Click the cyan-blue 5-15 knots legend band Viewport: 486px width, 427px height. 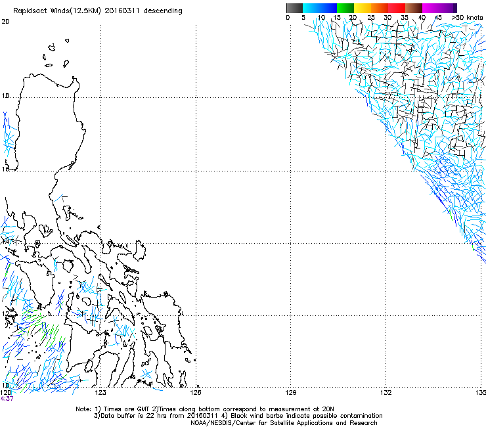[x=320, y=8]
